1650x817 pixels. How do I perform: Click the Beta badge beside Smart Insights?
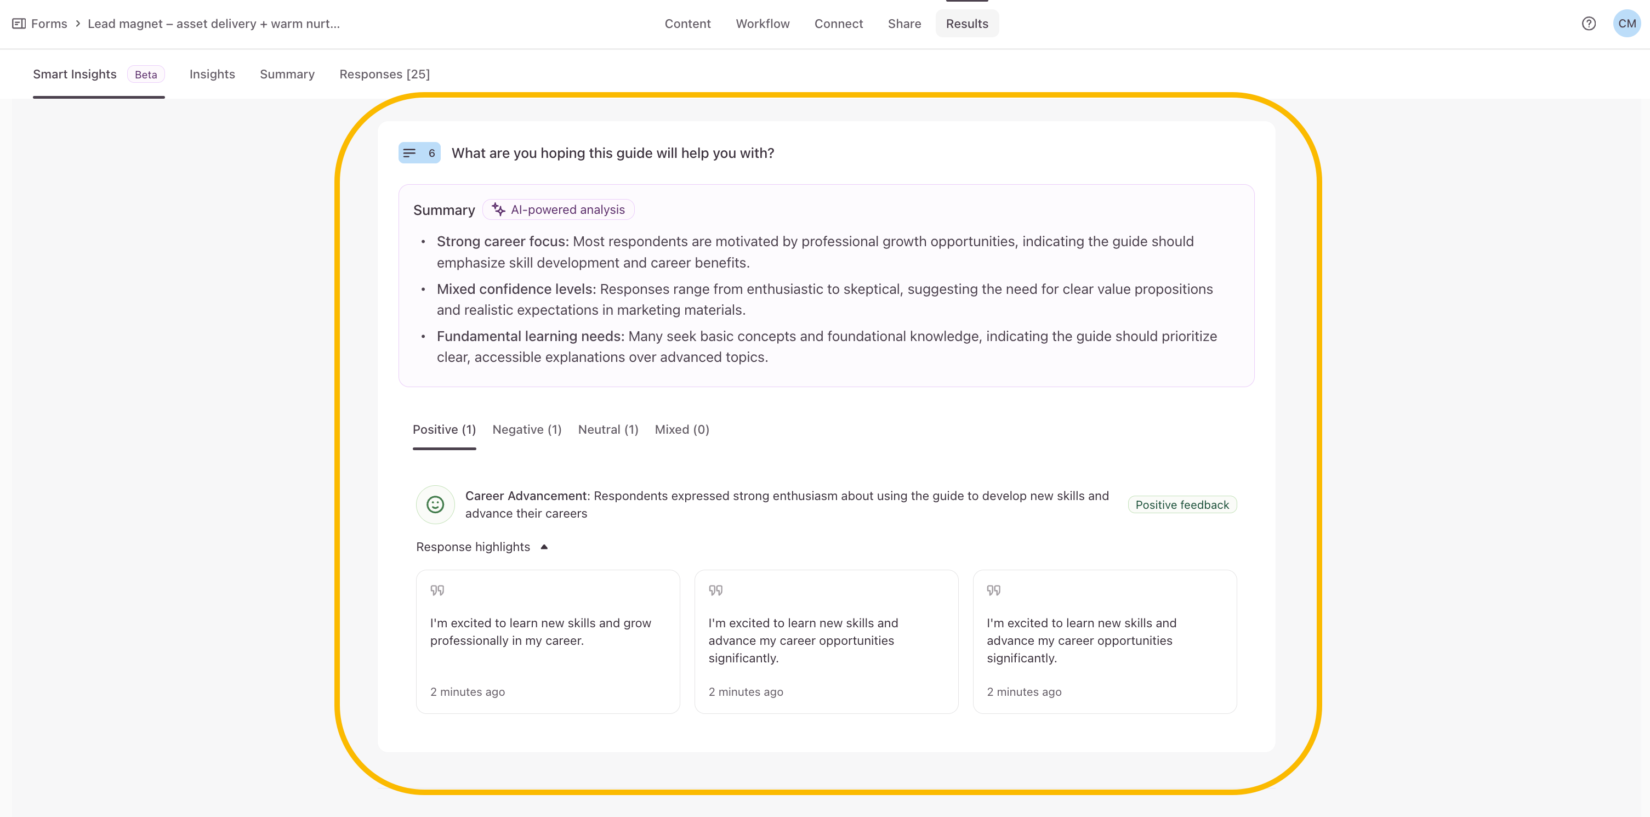click(x=145, y=75)
